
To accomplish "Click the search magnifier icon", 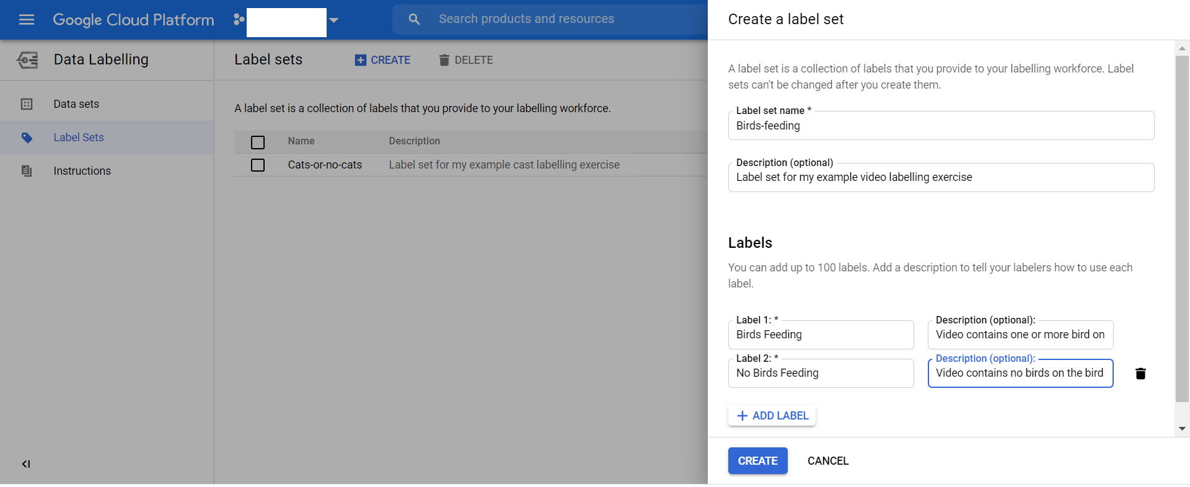I will click(x=414, y=20).
